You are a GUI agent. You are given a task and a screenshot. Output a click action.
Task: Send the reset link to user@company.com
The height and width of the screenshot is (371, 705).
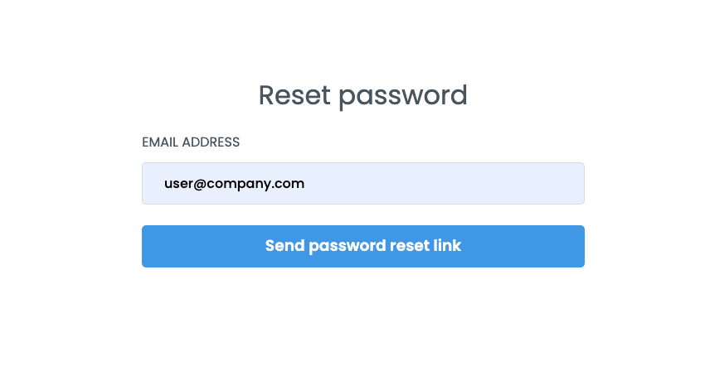[x=362, y=246]
